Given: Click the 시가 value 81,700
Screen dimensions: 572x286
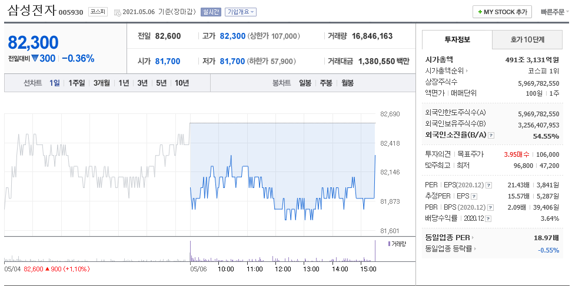Looking at the screenshot, I should coord(168,61).
